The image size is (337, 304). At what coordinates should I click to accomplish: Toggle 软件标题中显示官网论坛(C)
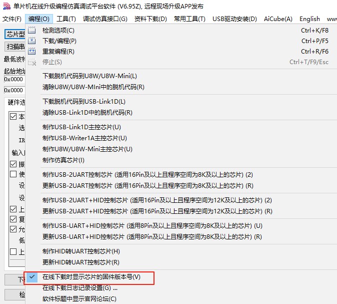coord(181,299)
